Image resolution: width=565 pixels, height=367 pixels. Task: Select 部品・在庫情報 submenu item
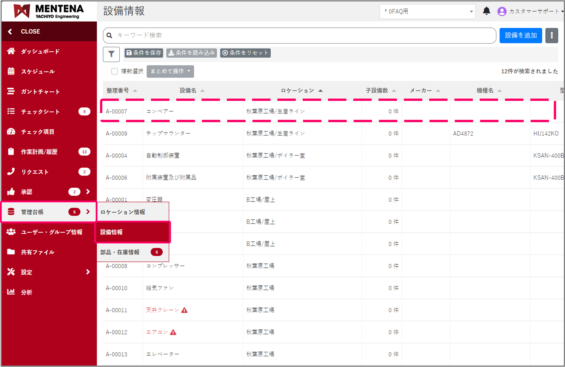pos(120,252)
